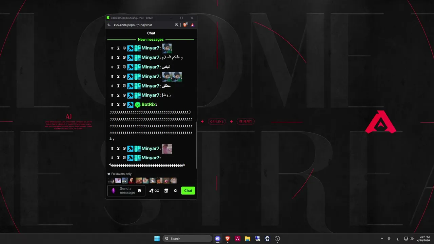This screenshot has width=434, height=244.
Task: Open Minyar7 username on the 'زوط!' message
Action: point(151,95)
